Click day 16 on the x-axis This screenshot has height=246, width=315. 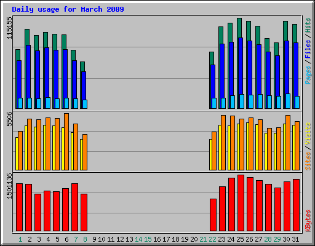pyautogui.click(x=157, y=239)
